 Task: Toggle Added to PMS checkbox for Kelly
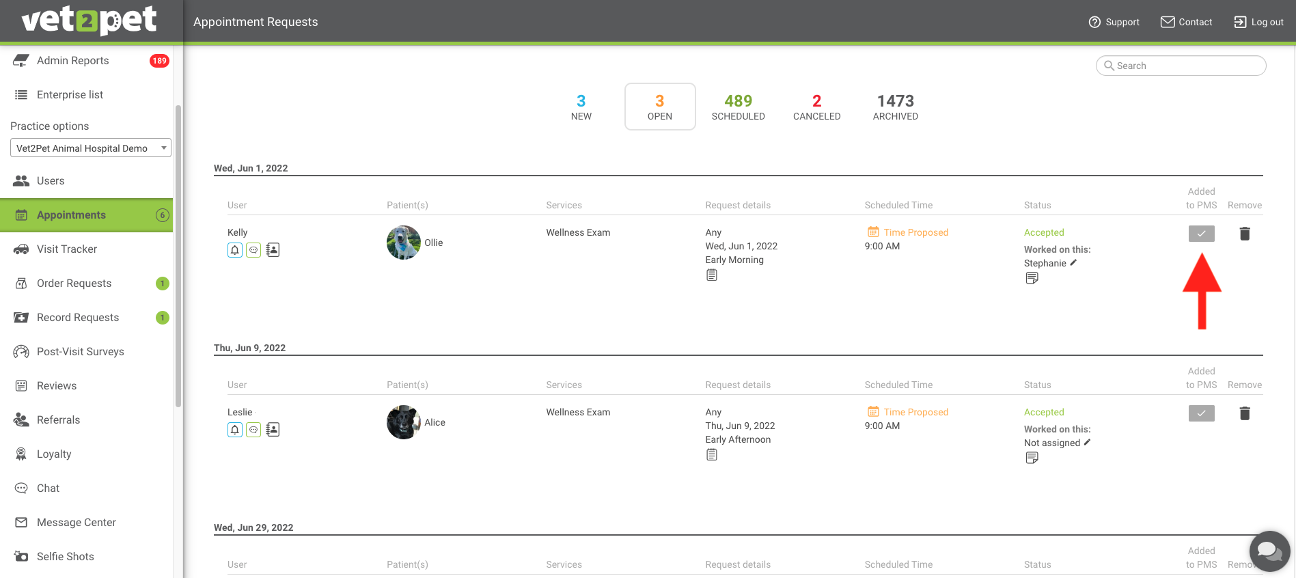[1201, 234]
